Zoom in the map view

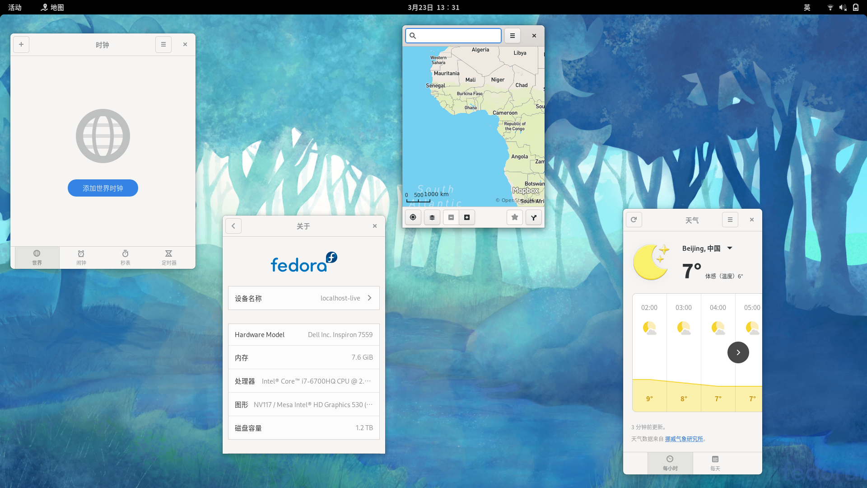pos(467,217)
